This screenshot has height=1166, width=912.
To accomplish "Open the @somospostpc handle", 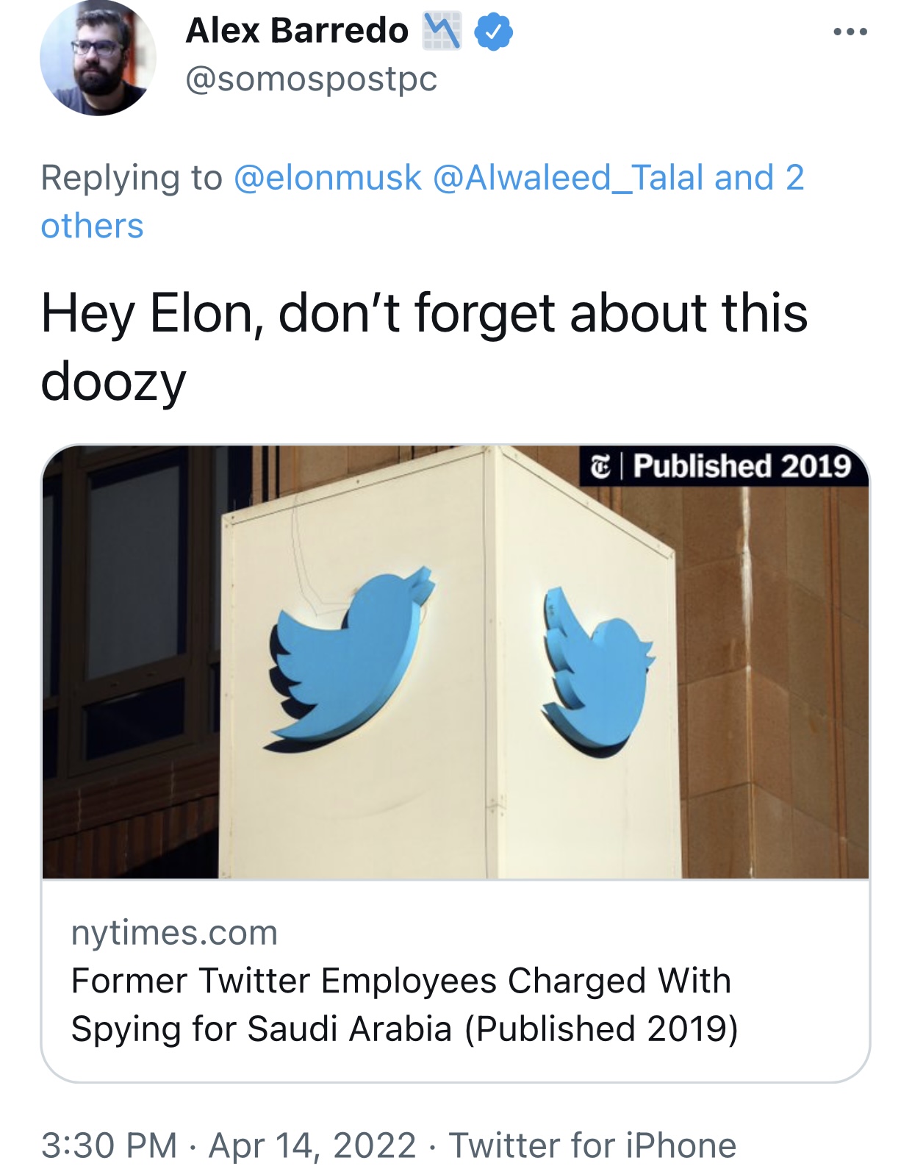I will click(311, 79).
